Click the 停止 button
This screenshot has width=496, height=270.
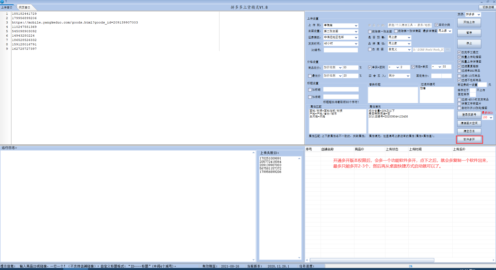tap(469, 44)
